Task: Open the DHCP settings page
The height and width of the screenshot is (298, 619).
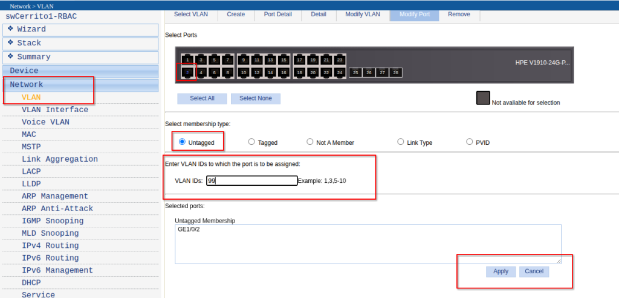Action: click(31, 283)
